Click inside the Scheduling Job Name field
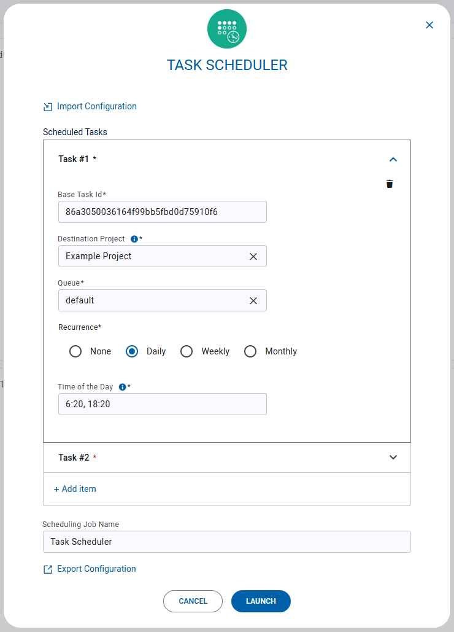The image size is (454, 632). 227,541
